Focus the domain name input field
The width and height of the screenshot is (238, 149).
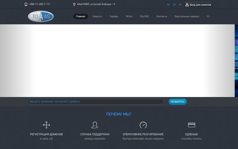pos(95,102)
